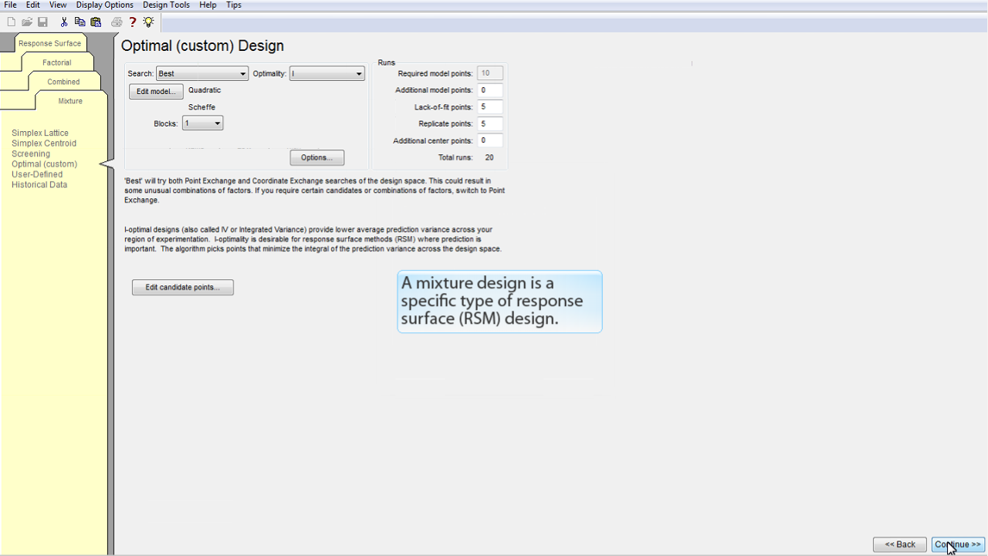This screenshot has height=556, width=988.
Task: Click the Cut scissors icon
Action: (x=64, y=22)
